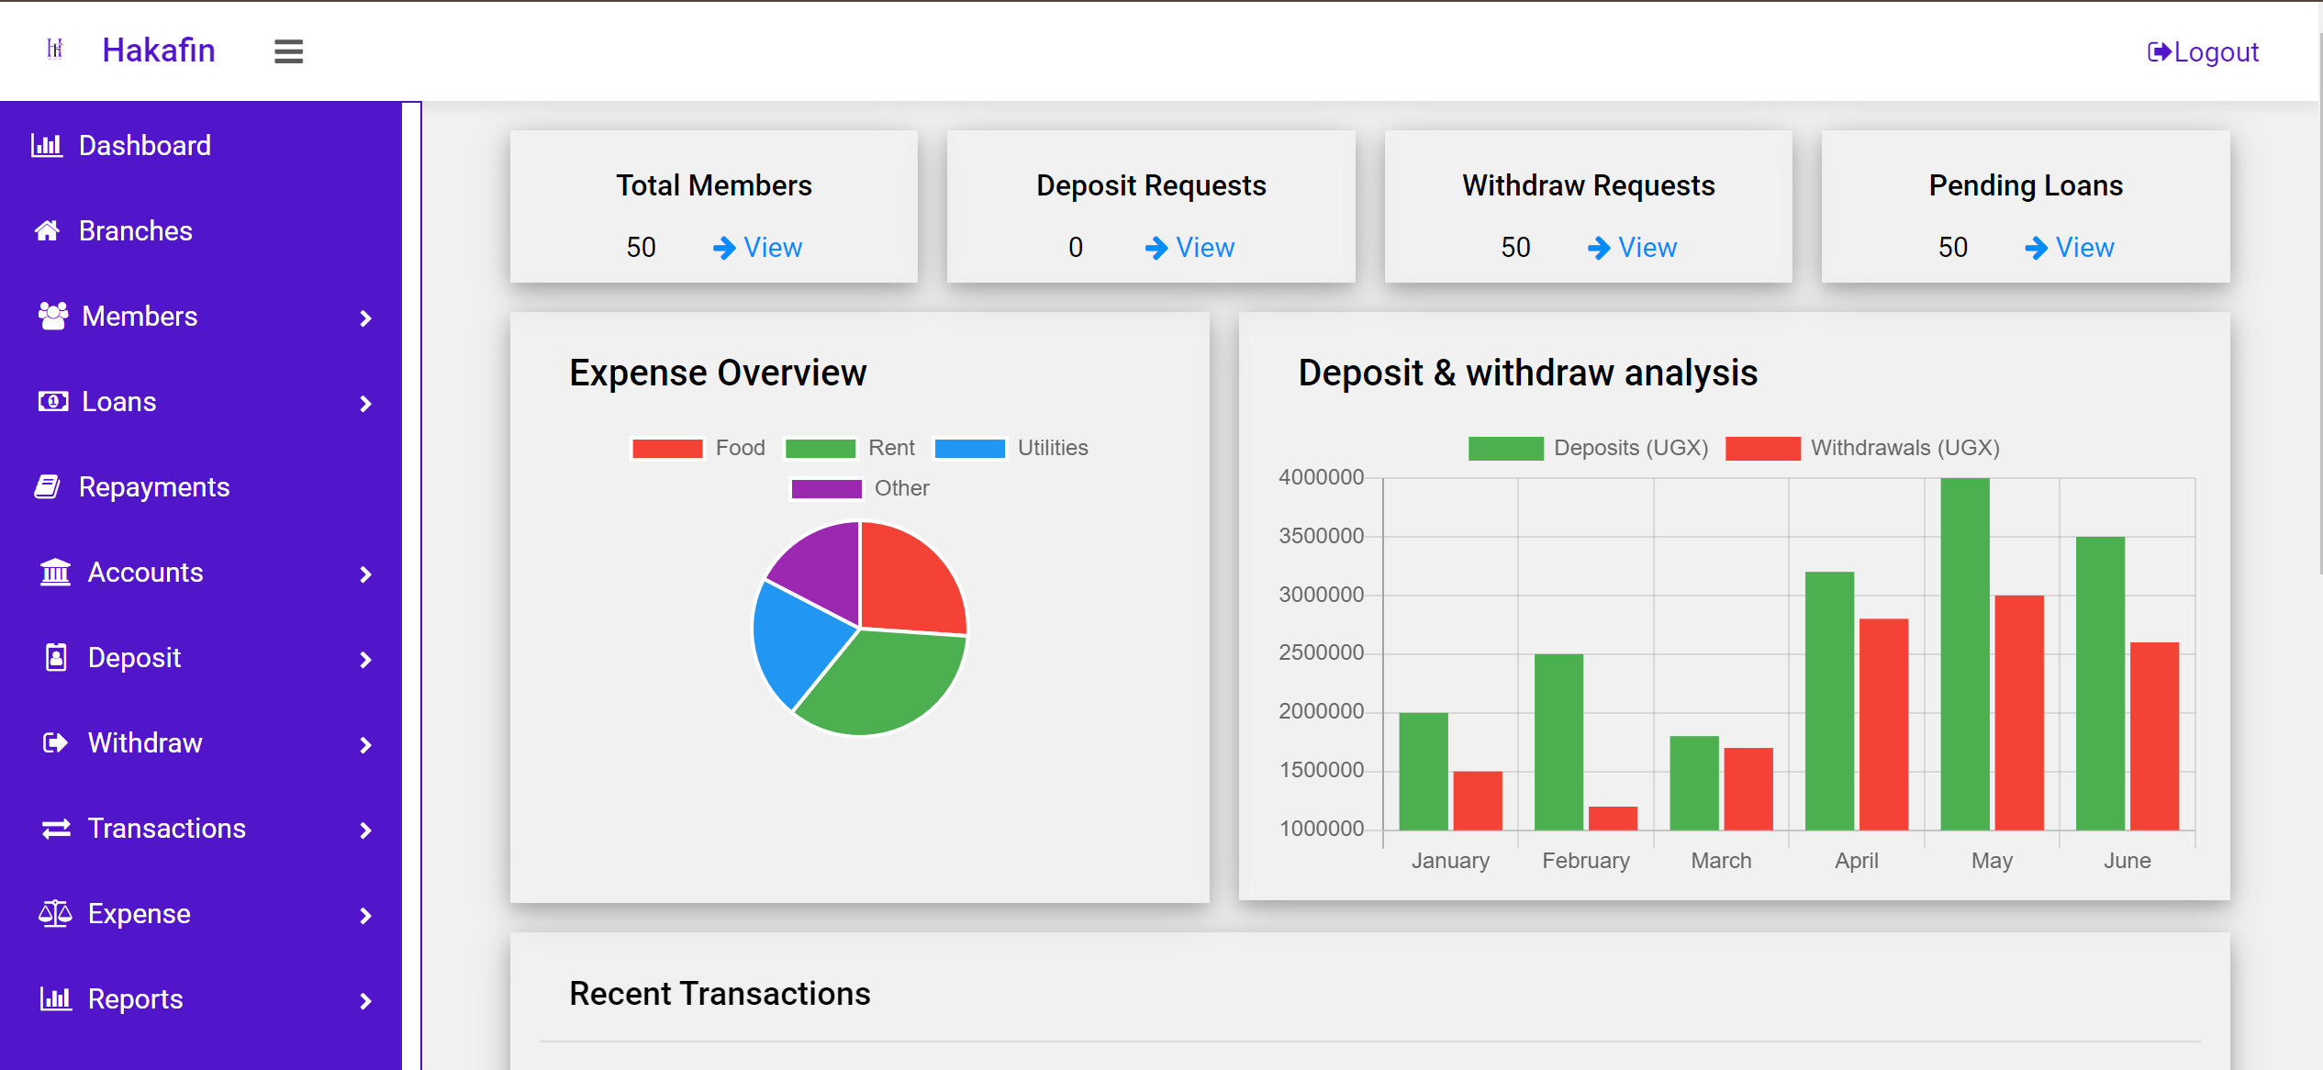Image resolution: width=2323 pixels, height=1070 pixels.
Task: Open the Accounts menu item
Action: pos(201,572)
